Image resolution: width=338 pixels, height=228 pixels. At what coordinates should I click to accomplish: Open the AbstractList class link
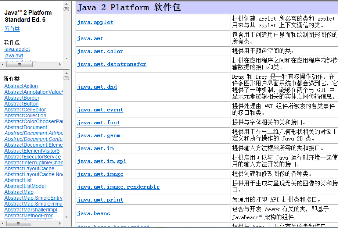(x=18, y=180)
